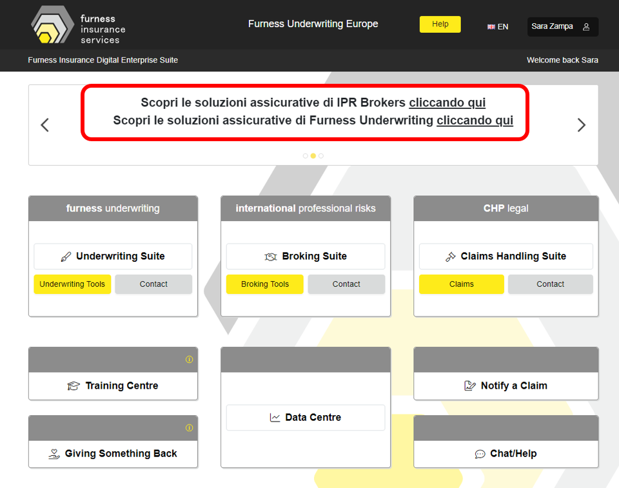Select the first carousel indicator dot
Image resolution: width=619 pixels, height=488 pixels.
tap(306, 156)
